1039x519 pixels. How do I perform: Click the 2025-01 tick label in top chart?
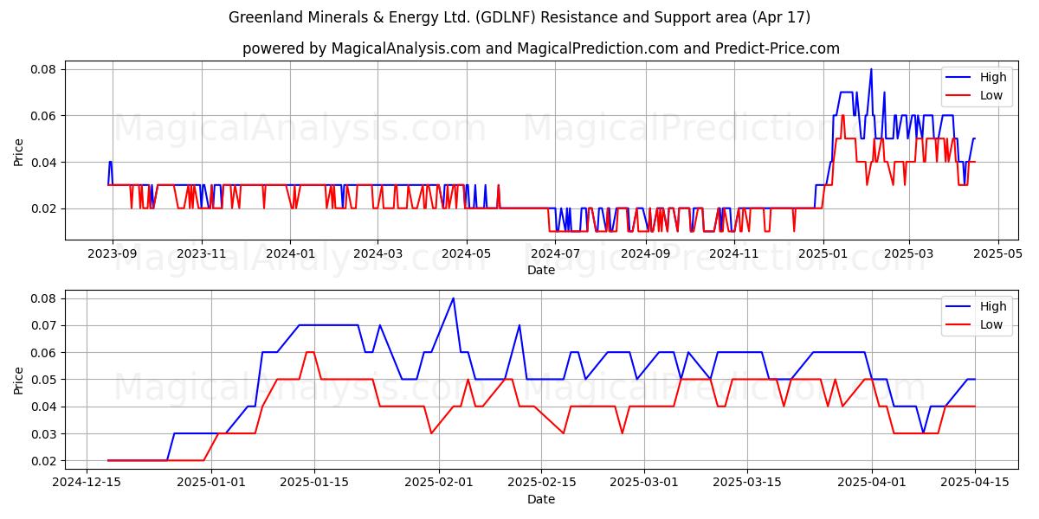pos(823,254)
